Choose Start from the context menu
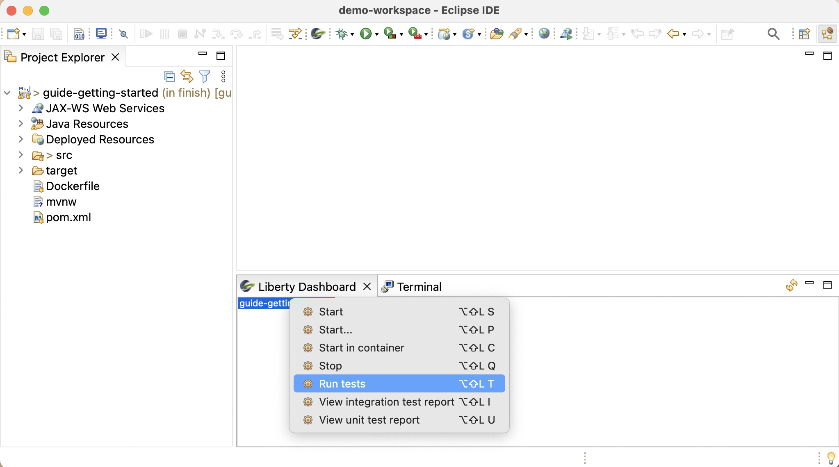Viewport: 839px width, 467px height. pyautogui.click(x=399, y=312)
